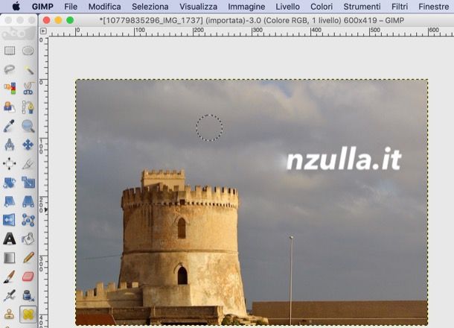Click the nzulla.it text in the image

[344, 160]
